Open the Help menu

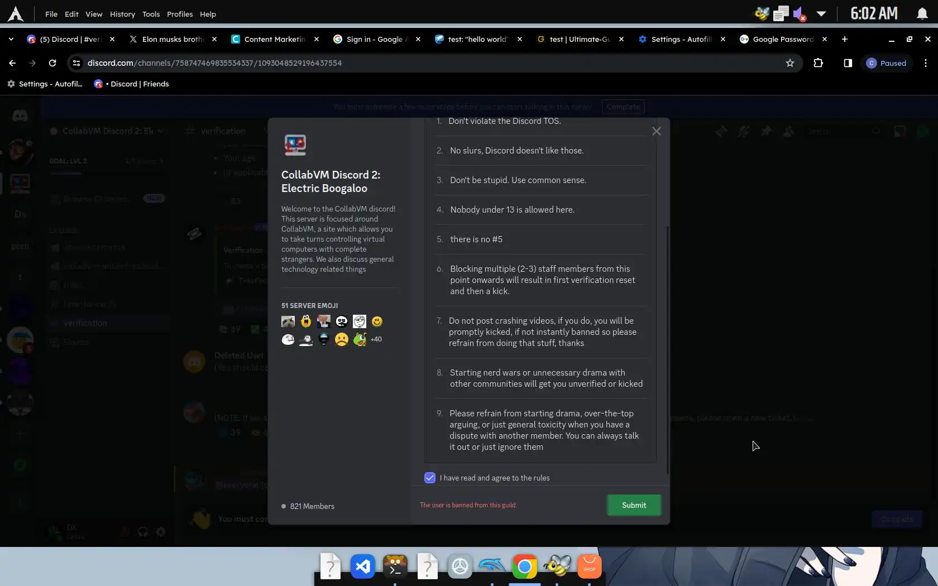tap(208, 14)
